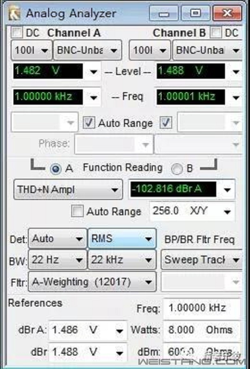Image resolution: width=250 pixels, height=369 pixels.
Task: Open the THD+N Ampl function dropdown
Action: (68, 189)
